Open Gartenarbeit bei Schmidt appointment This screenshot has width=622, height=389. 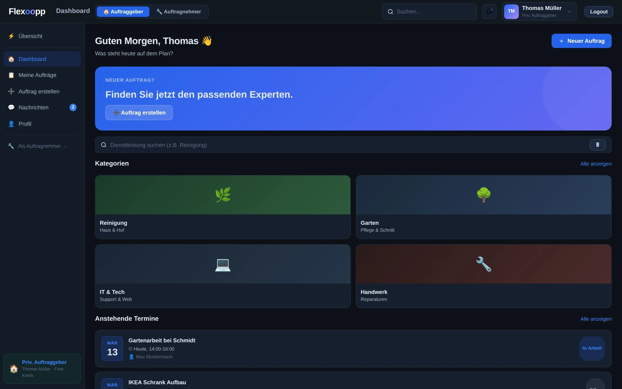tap(353, 348)
